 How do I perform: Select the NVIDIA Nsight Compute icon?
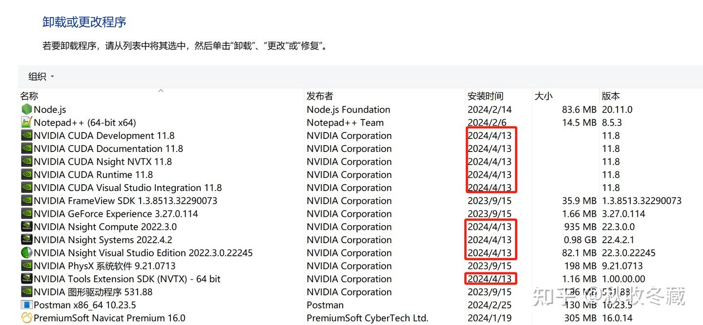[26, 227]
